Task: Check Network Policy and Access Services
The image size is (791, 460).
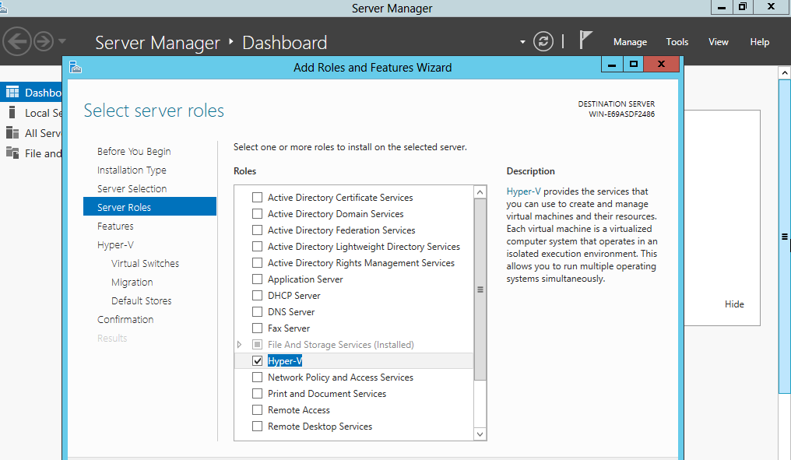Action: [x=257, y=377]
